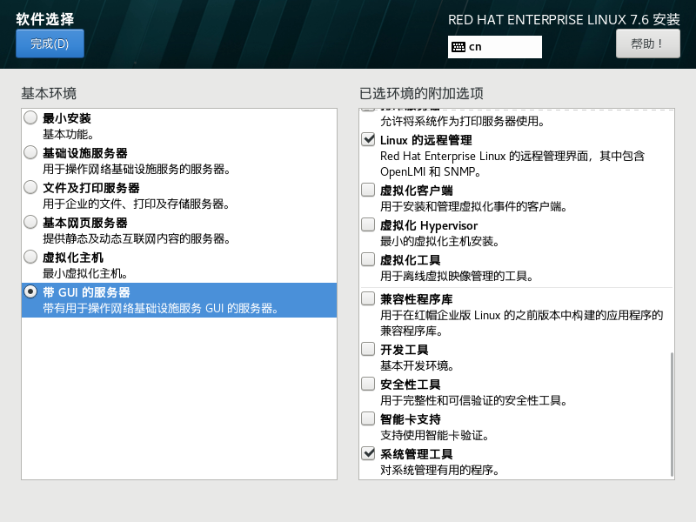Screen dimensions: 696x522
Task: Click the text 允许将系统作为打印服务器使用。
Action: (x=463, y=121)
